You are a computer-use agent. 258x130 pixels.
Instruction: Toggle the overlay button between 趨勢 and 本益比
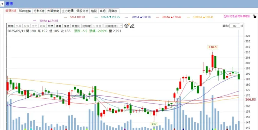[x=66, y=26]
